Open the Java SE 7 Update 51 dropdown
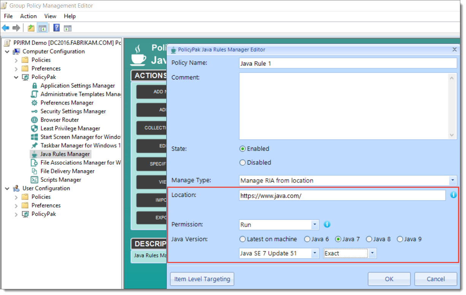Screen dimensions: 466x295 point(315,253)
